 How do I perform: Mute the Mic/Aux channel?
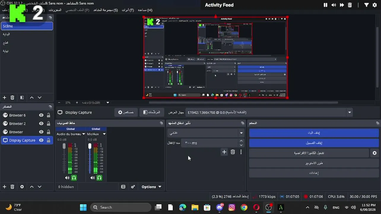click(x=93, y=178)
